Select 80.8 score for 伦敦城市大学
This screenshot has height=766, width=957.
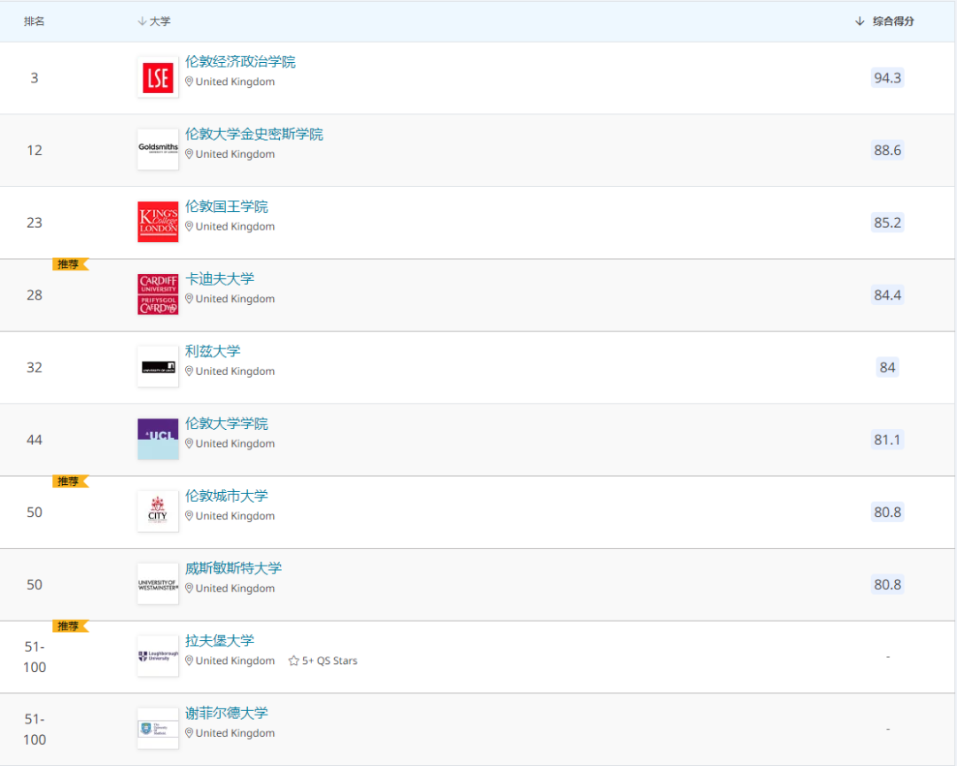887,512
